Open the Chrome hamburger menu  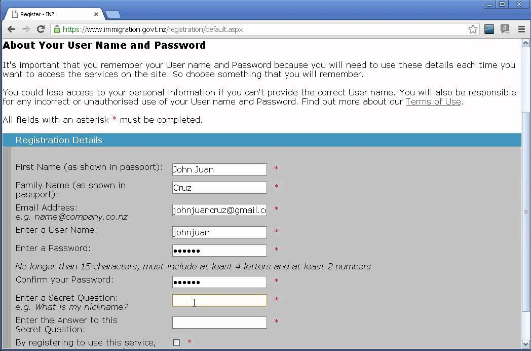coord(521,29)
